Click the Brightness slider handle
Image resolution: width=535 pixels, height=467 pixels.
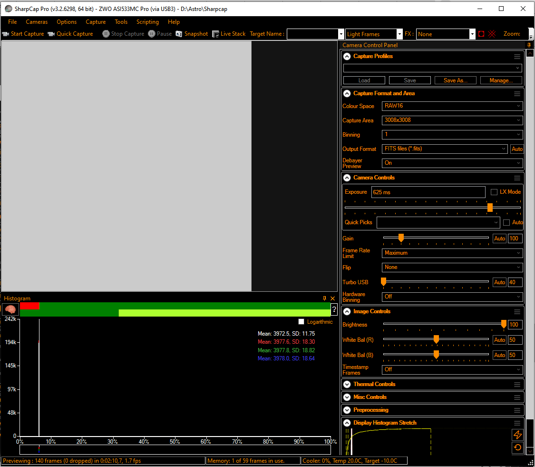point(504,324)
